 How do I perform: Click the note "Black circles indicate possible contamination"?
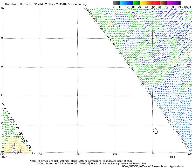point(118,164)
